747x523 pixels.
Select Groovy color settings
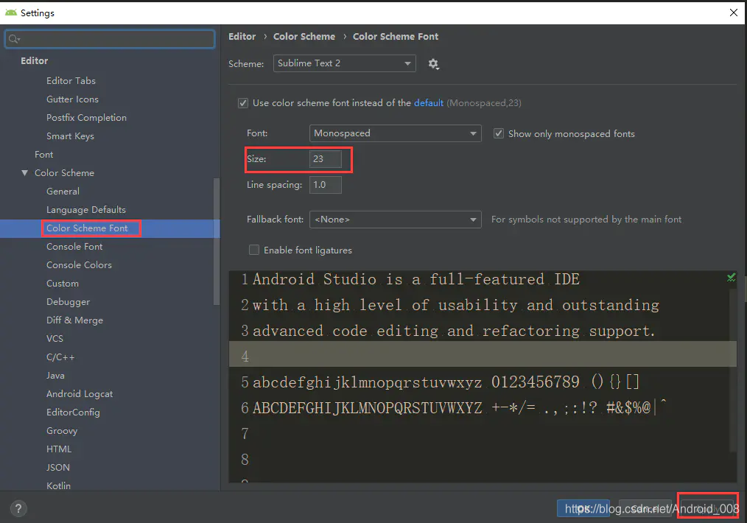[x=61, y=431]
